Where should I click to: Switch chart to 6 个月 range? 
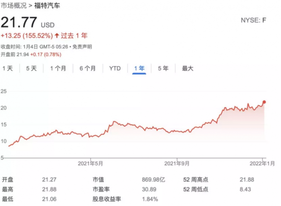[x=88, y=69]
